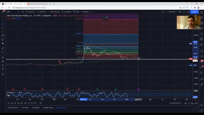Open indicator Templates menu
This screenshot has height=115, width=204.
point(67,12)
